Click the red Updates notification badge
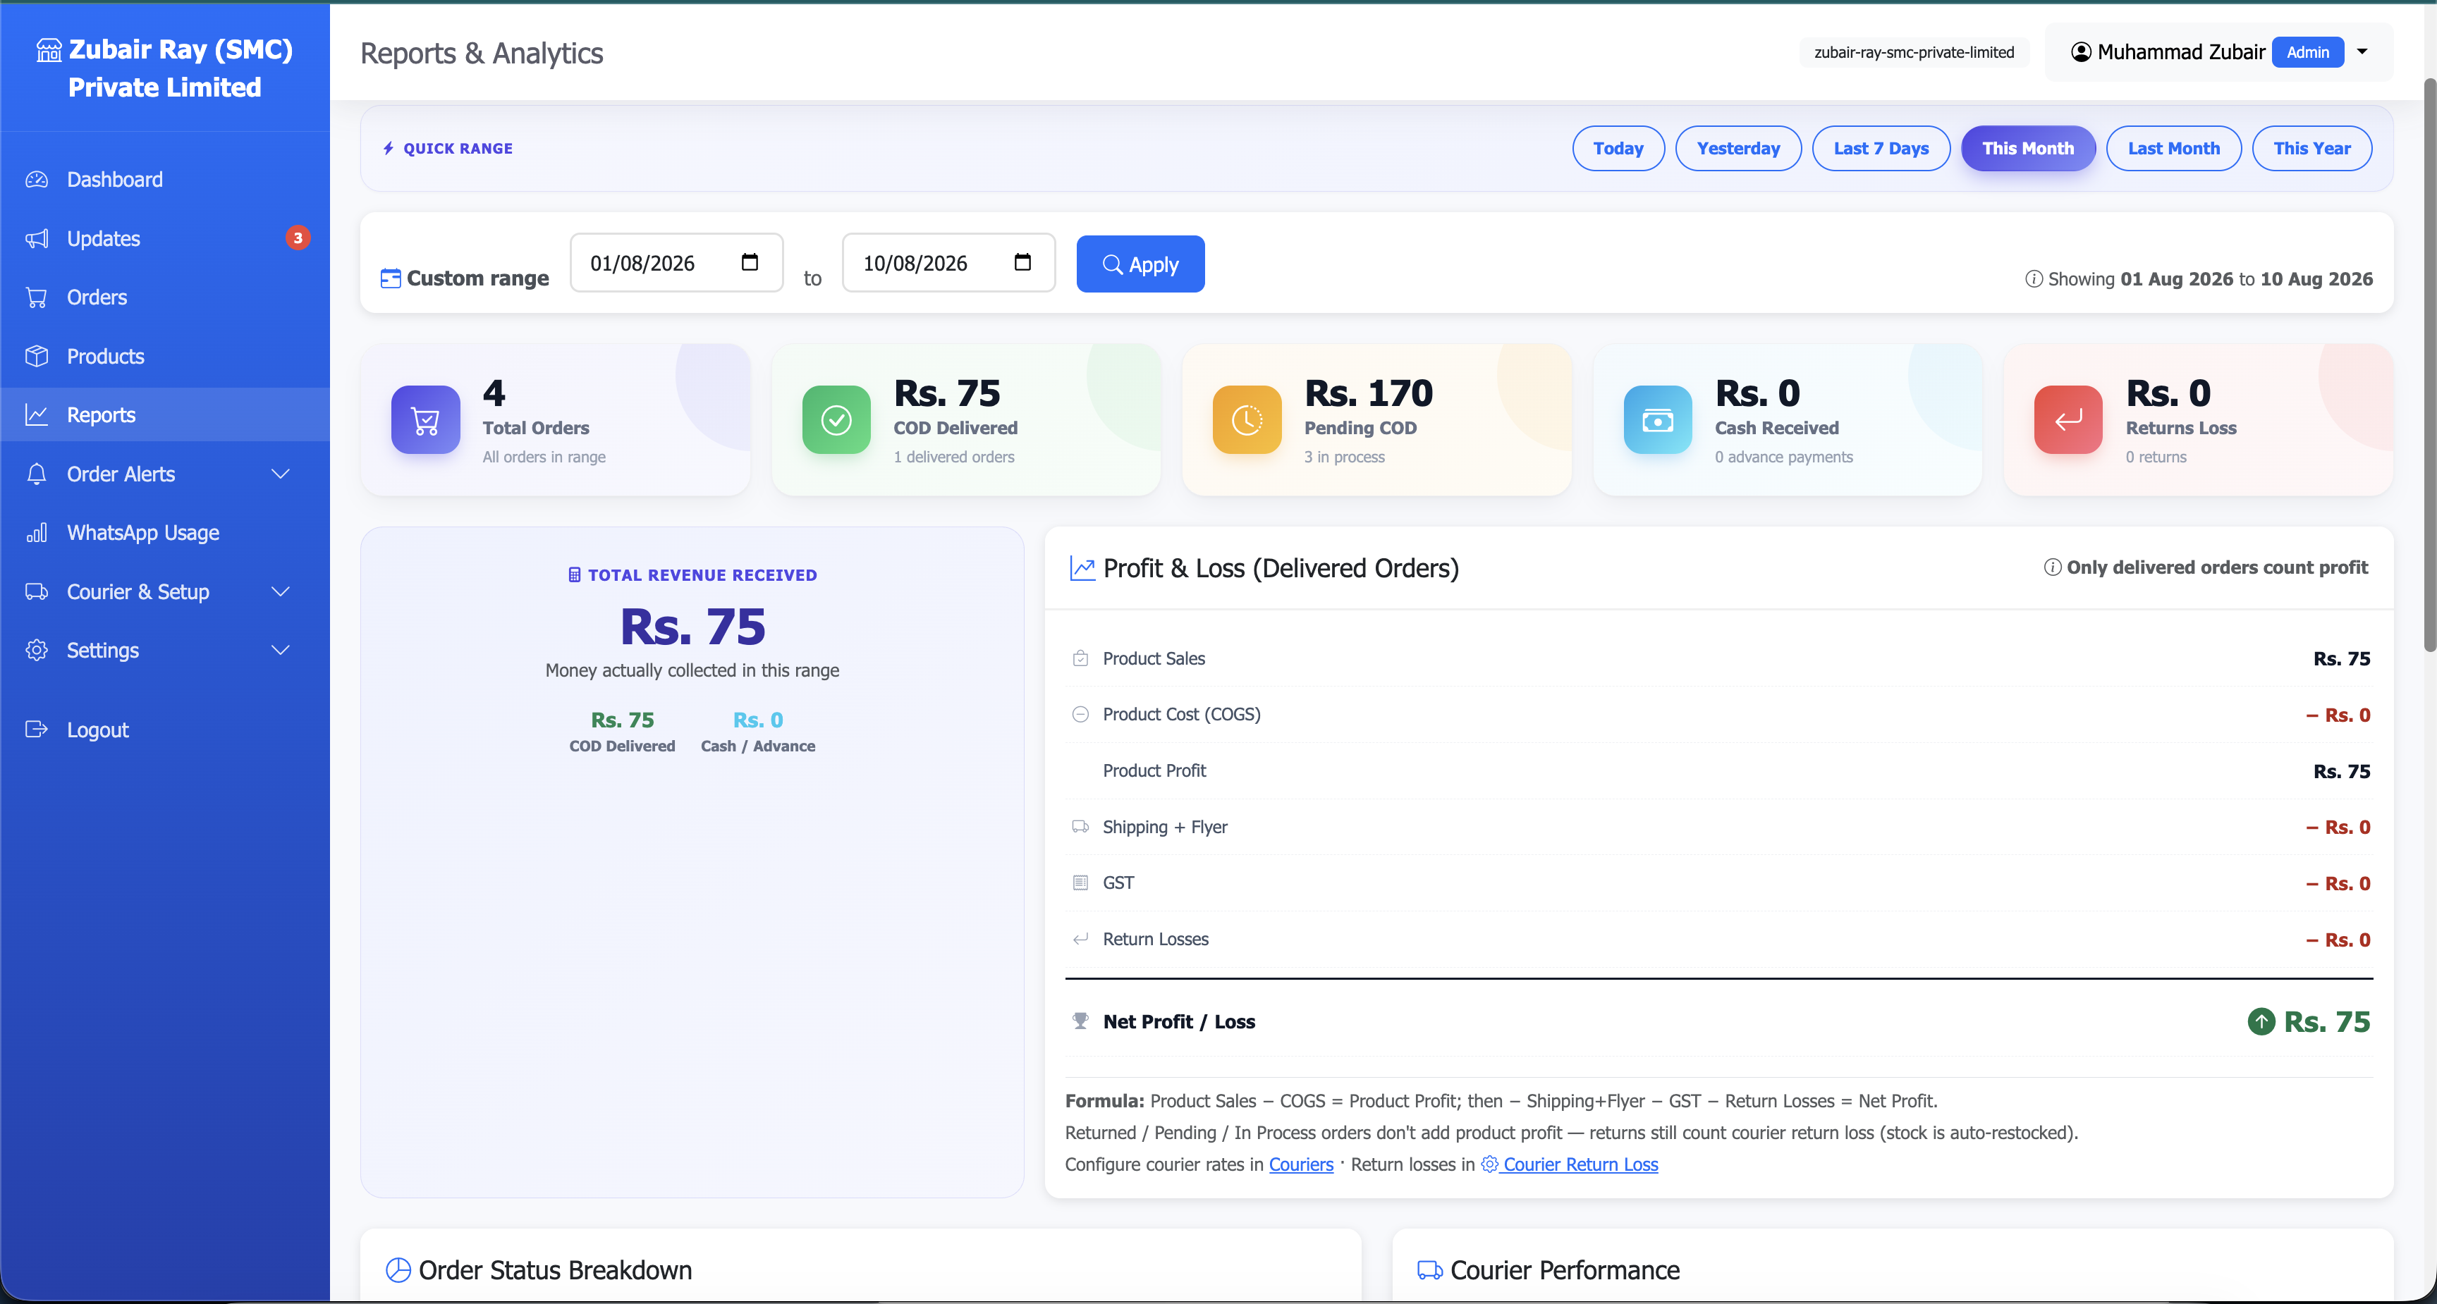Viewport: 2437px width, 1304px height. 298,238
